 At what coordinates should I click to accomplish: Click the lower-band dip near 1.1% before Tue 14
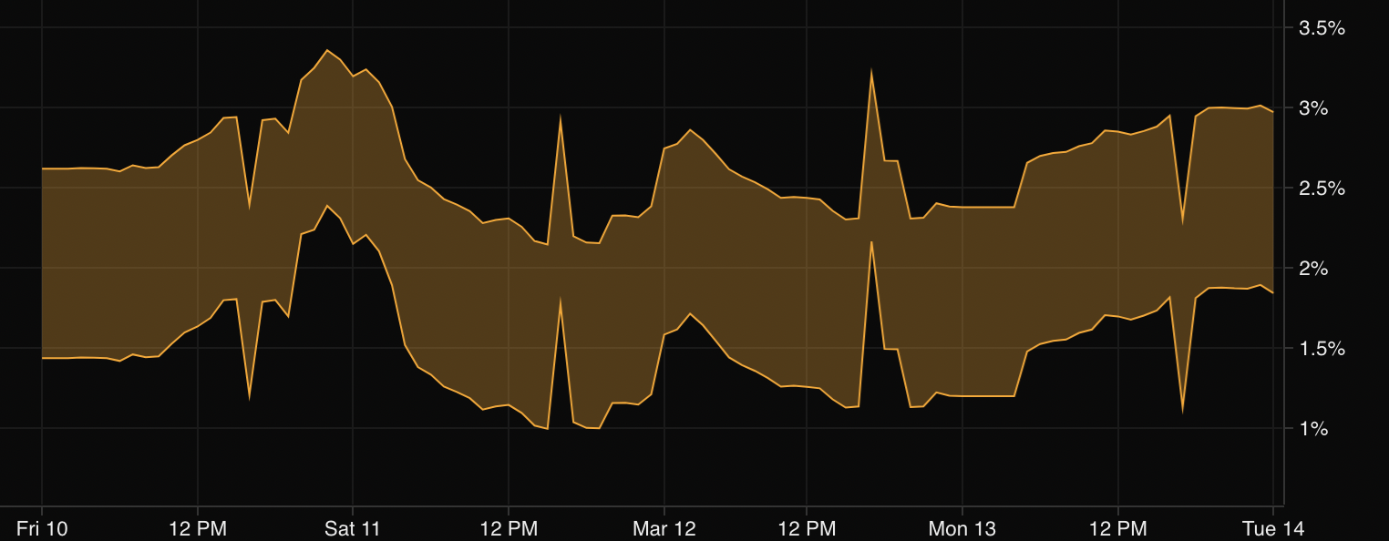point(1182,410)
